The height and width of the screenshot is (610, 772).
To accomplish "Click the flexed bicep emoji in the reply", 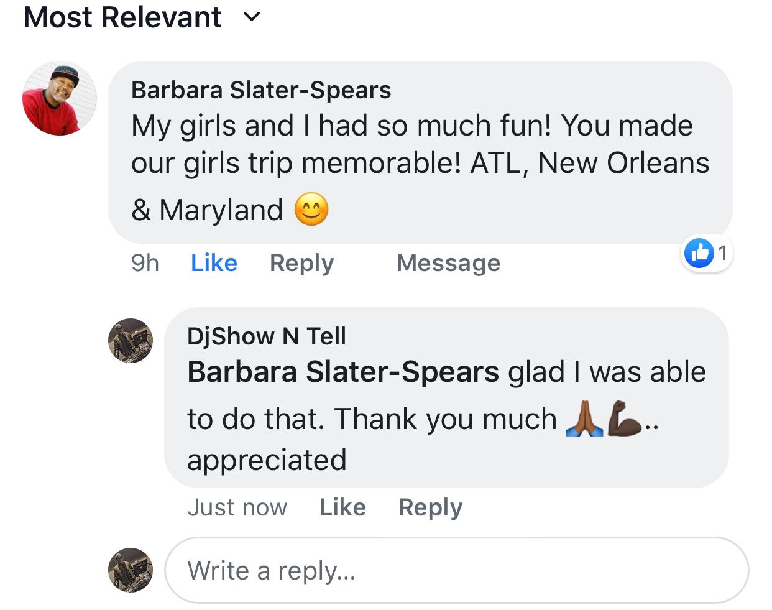I will 624,418.
